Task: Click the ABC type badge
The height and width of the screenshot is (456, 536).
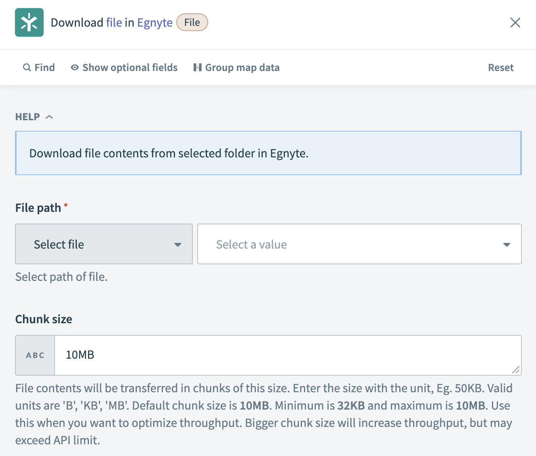Action: (x=35, y=355)
